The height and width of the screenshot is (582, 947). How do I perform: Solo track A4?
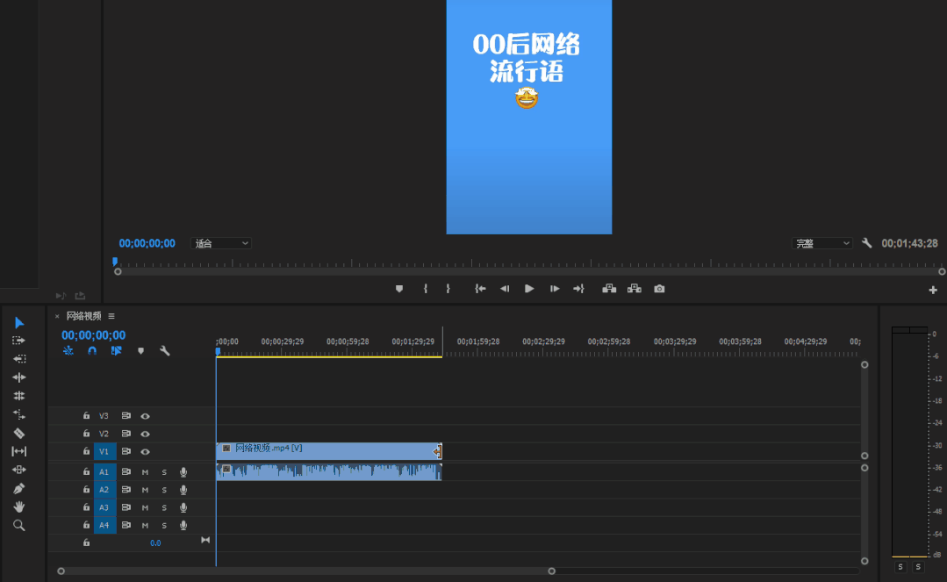(x=163, y=525)
